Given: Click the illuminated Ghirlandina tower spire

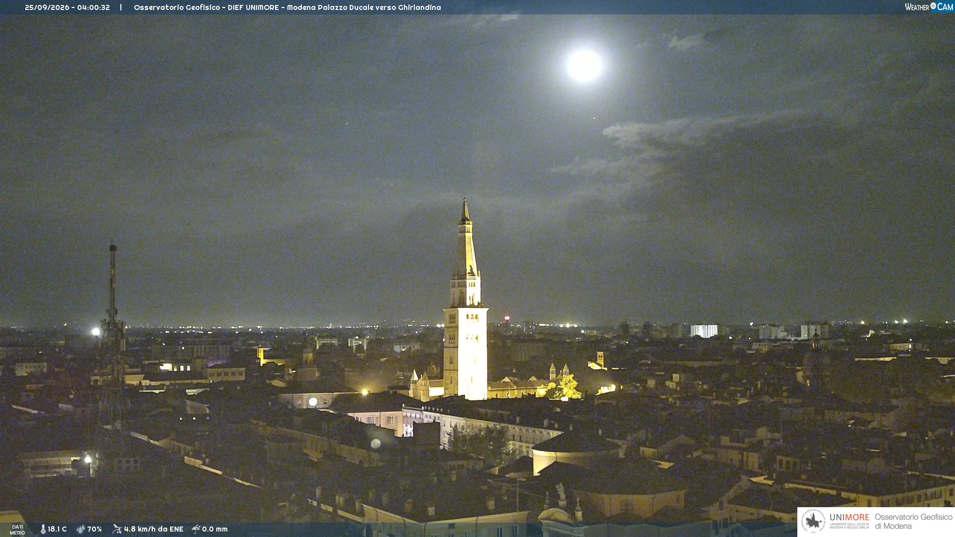Looking at the screenshot, I should coord(466,298).
